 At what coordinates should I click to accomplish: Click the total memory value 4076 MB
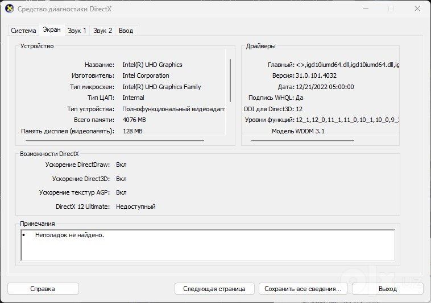click(x=134, y=120)
